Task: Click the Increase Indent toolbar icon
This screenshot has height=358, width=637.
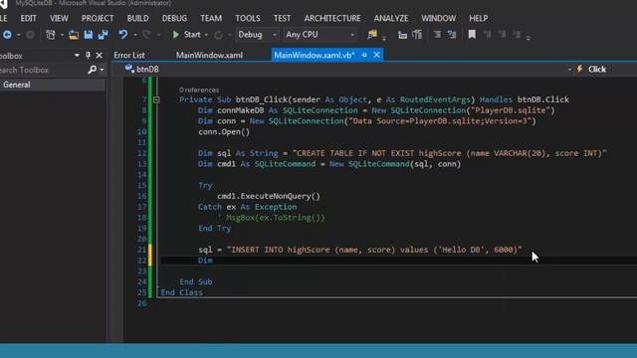Action: tap(417, 35)
